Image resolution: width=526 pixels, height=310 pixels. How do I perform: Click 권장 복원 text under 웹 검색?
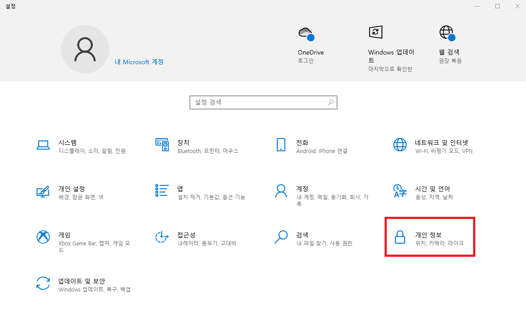450,61
